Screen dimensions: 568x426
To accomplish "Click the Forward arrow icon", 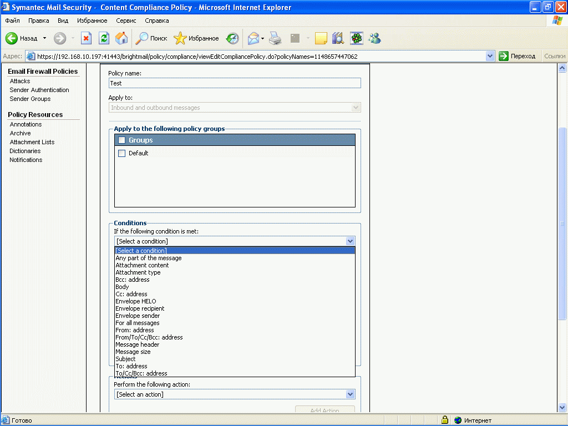I will pos(60,38).
